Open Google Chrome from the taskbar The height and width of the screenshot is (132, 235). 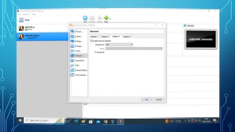(x=106, y=121)
